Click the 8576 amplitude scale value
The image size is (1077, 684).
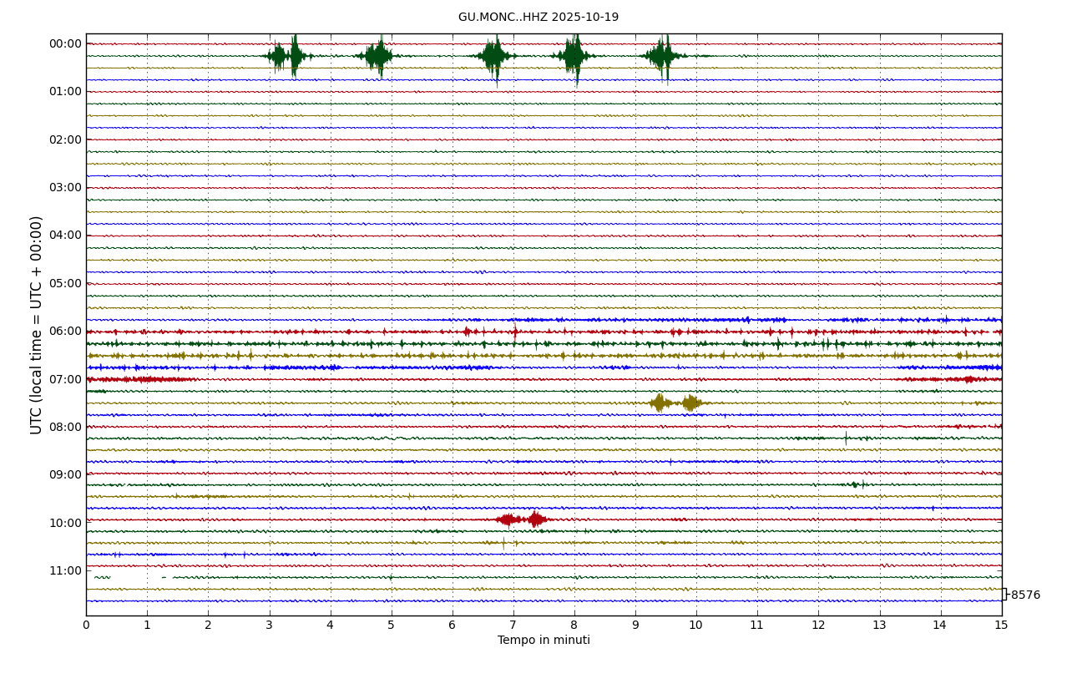click(x=1025, y=595)
